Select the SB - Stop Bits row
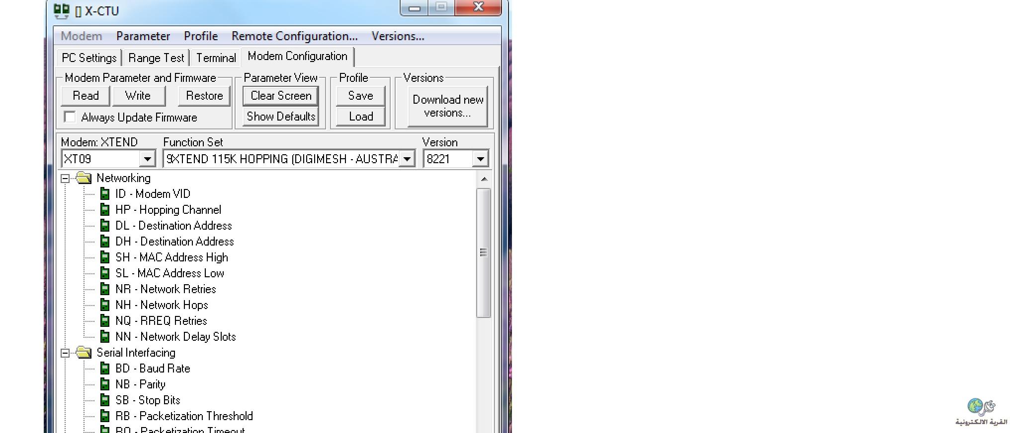Viewport: 1010px width, 433px height. tap(148, 400)
